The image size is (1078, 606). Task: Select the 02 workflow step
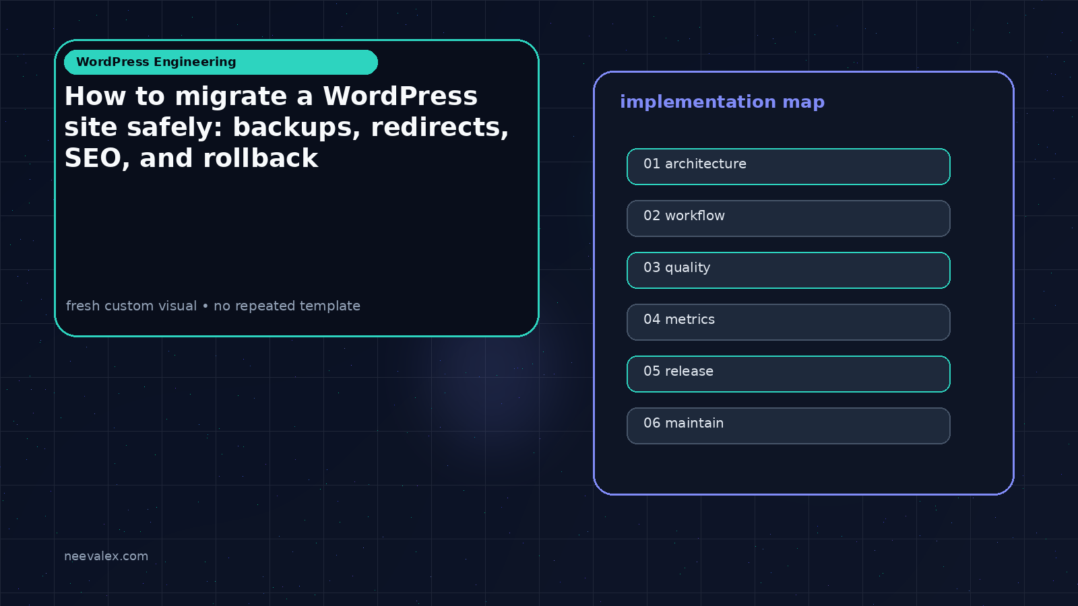[788, 218]
